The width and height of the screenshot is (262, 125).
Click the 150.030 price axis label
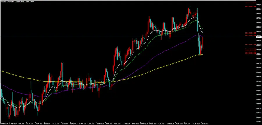point(258,68)
